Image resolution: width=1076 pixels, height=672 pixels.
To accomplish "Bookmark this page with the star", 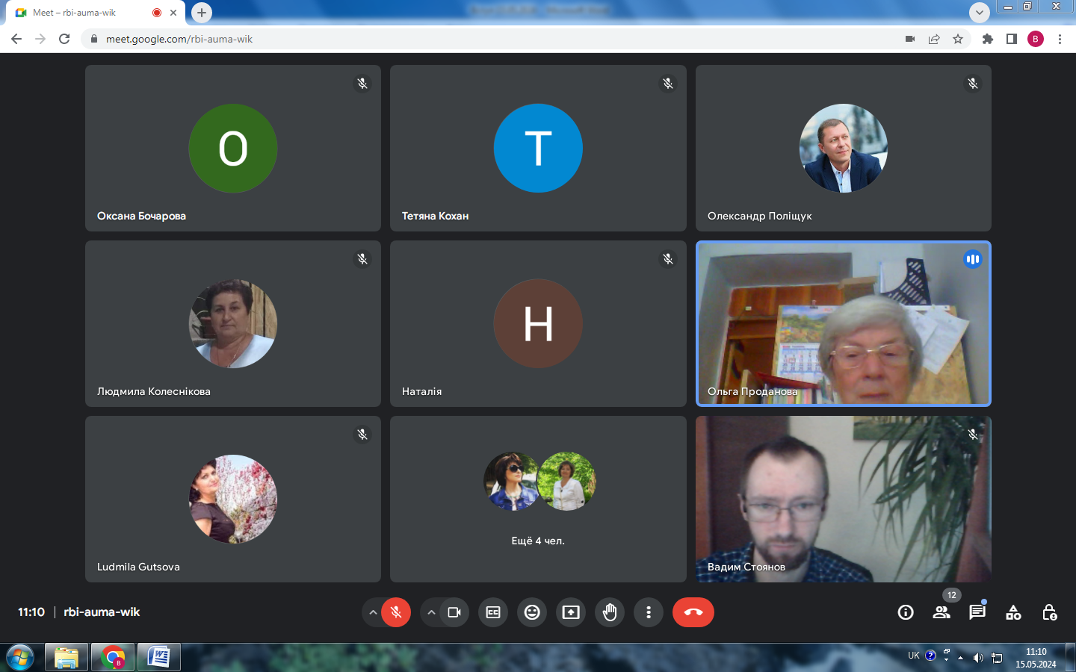I will 958,39.
